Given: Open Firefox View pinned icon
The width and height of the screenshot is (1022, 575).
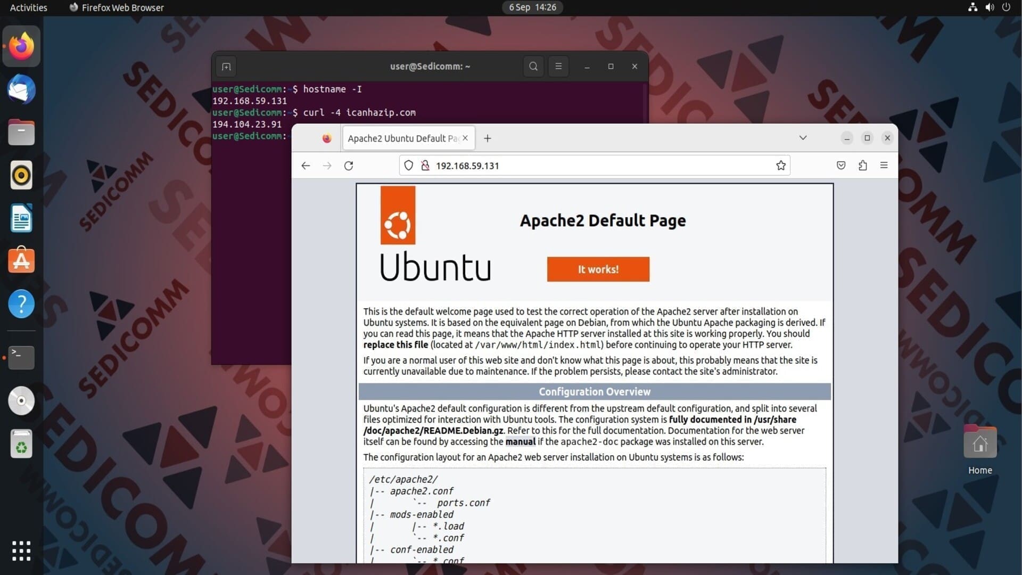Looking at the screenshot, I should click(327, 138).
